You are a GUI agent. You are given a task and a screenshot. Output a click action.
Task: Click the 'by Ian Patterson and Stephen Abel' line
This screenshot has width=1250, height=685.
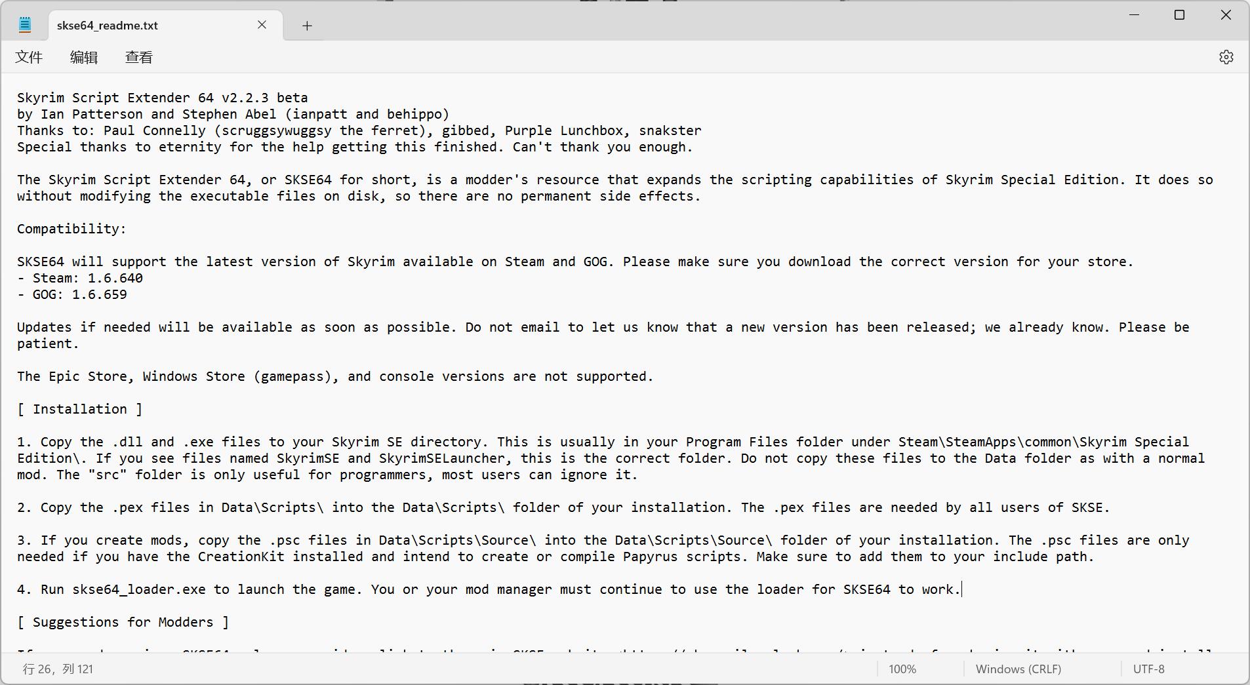(x=233, y=114)
